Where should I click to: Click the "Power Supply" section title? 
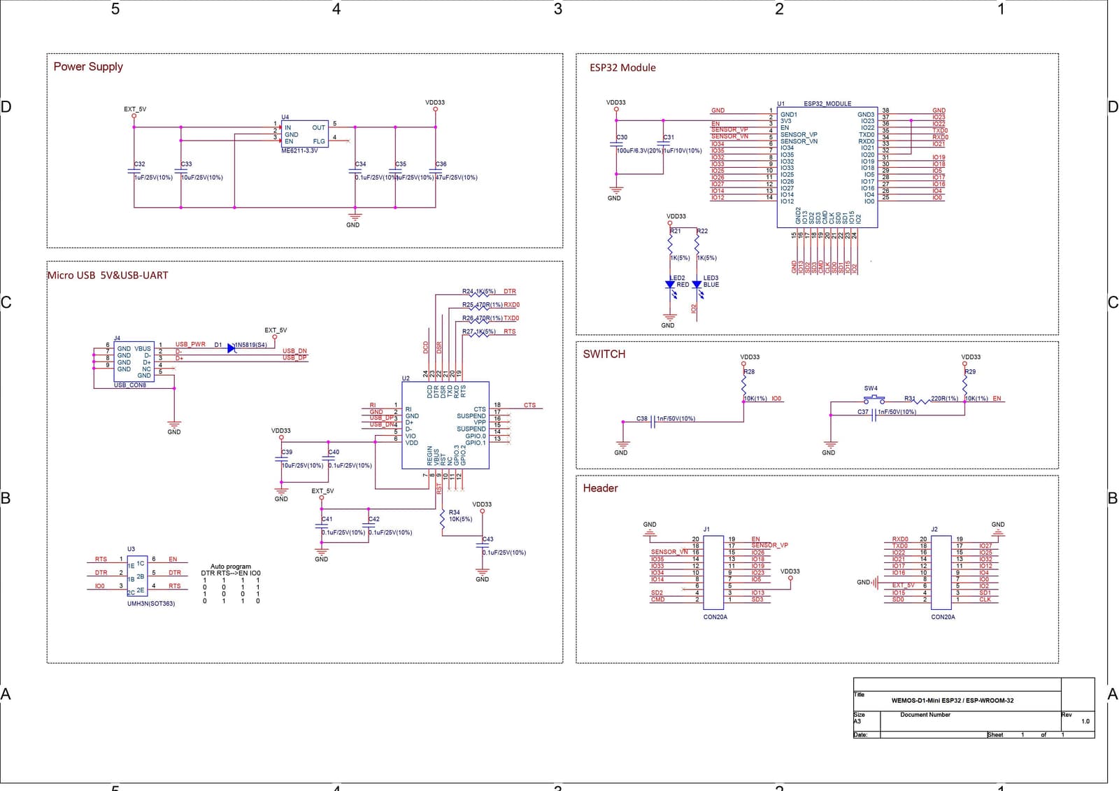tap(88, 66)
